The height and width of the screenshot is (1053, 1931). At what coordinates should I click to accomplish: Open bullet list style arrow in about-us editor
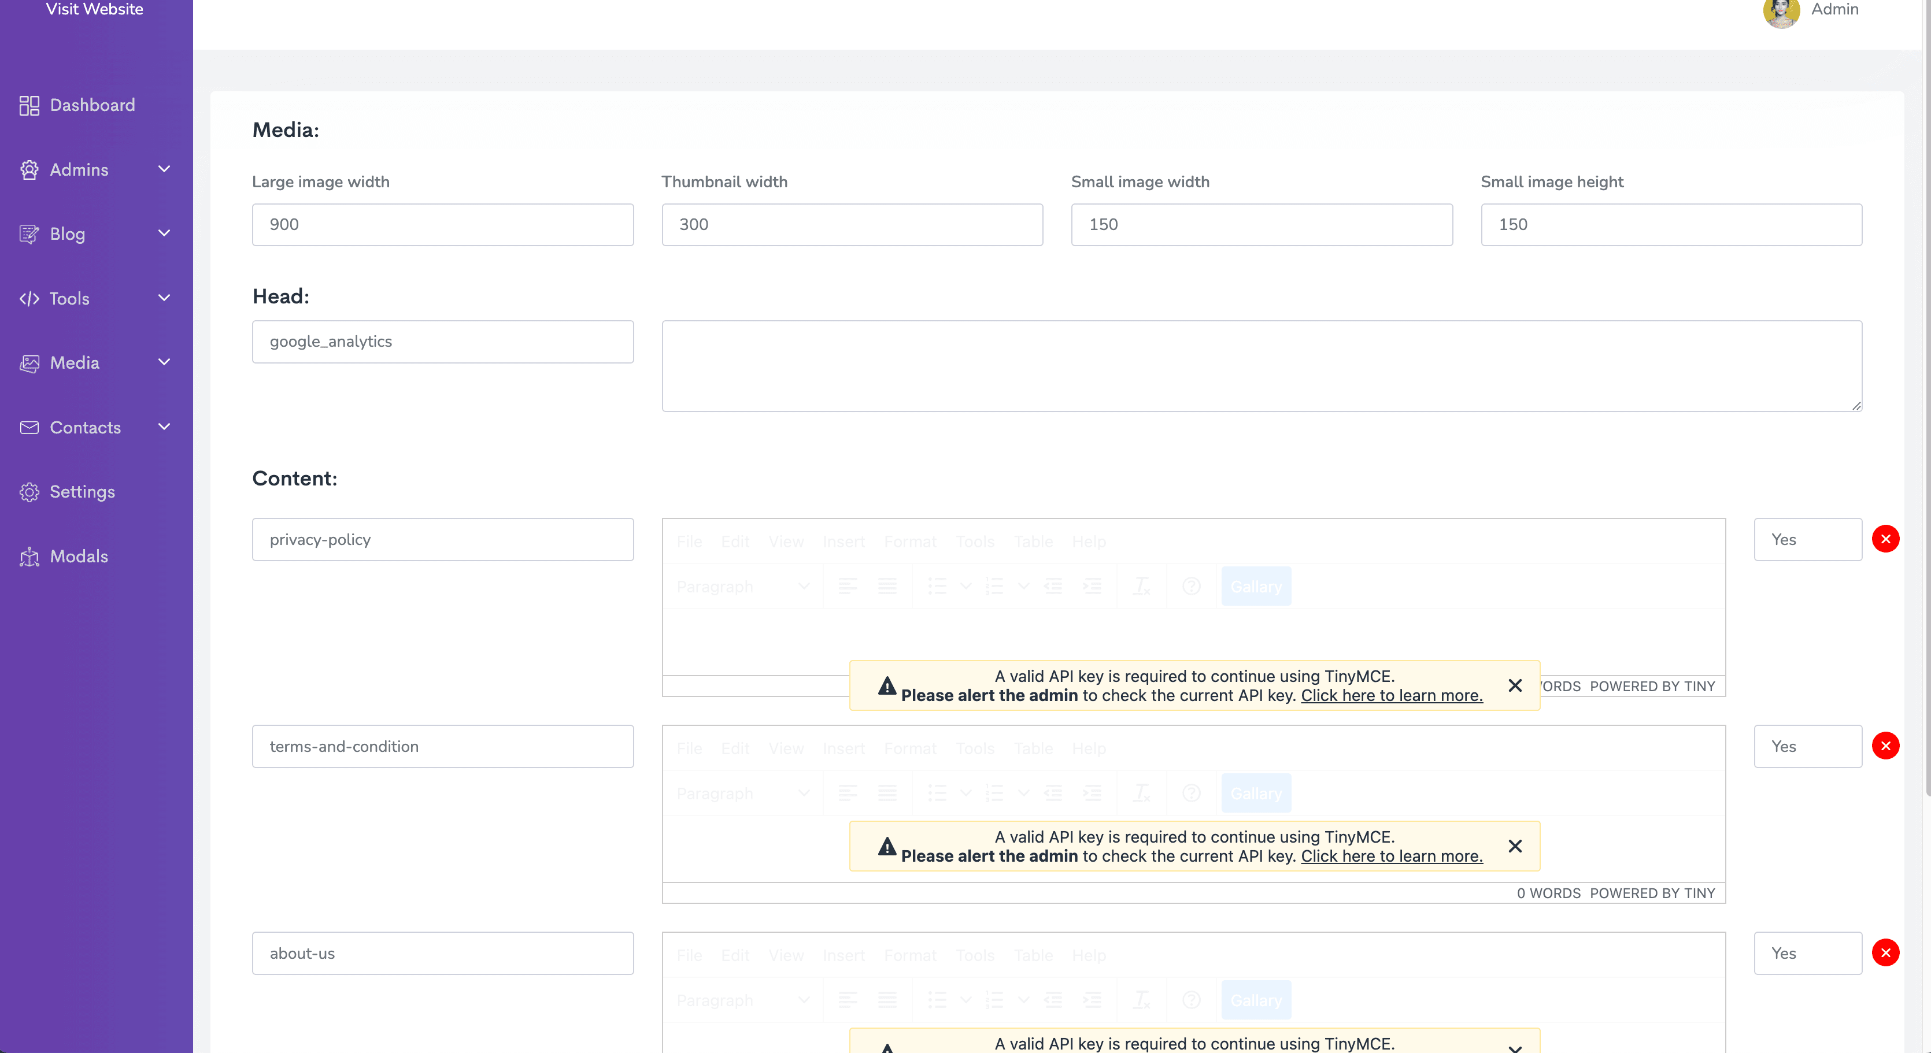click(965, 1000)
